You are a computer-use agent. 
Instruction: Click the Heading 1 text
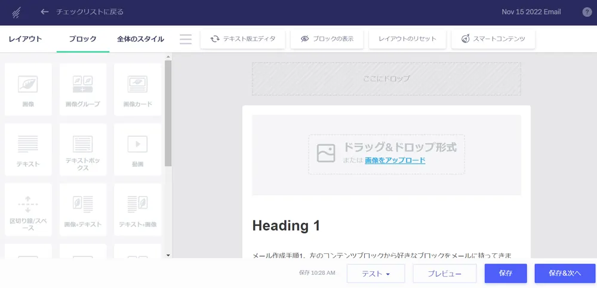pyautogui.click(x=286, y=225)
